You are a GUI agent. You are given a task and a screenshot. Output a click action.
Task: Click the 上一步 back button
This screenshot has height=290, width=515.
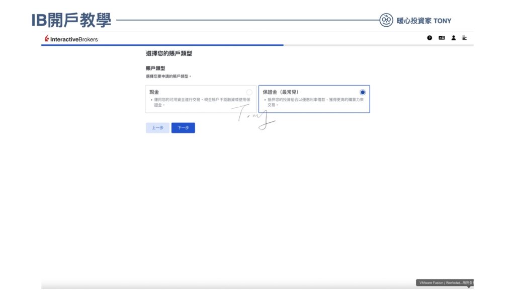coord(157,127)
